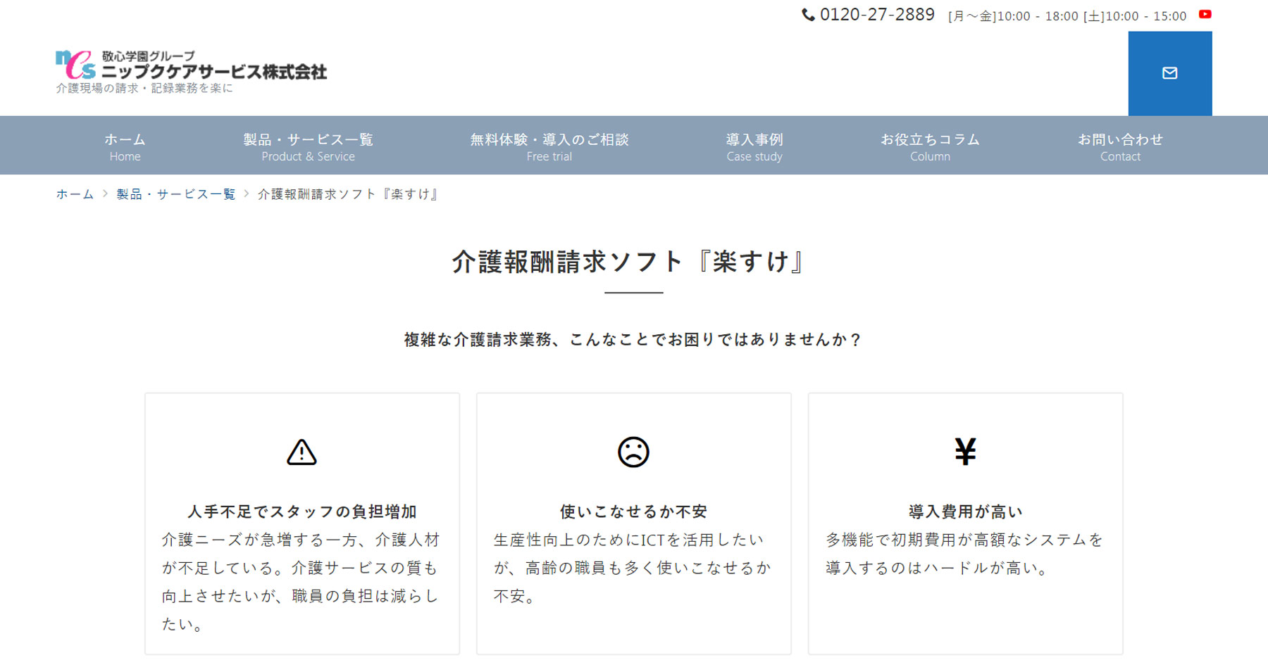This screenshot has width=1268, height=667.
Task: Open 製品・サービス一覧 menu item
Action: [x=308, y=146]
